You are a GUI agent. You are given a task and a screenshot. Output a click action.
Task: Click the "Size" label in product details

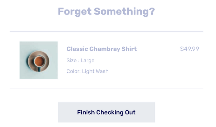pyautogui.click(x=71, y=60)
